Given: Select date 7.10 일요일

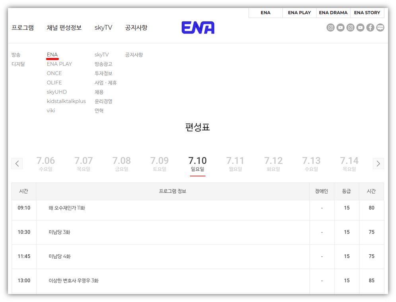Looking at the screenshot, I should 198,164.
